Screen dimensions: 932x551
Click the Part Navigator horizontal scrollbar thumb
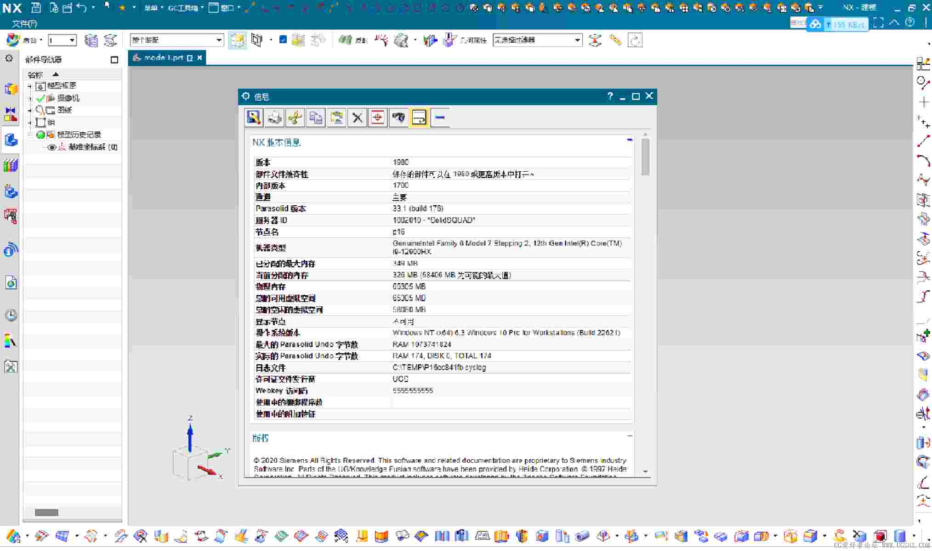click(x=46, y=512)
